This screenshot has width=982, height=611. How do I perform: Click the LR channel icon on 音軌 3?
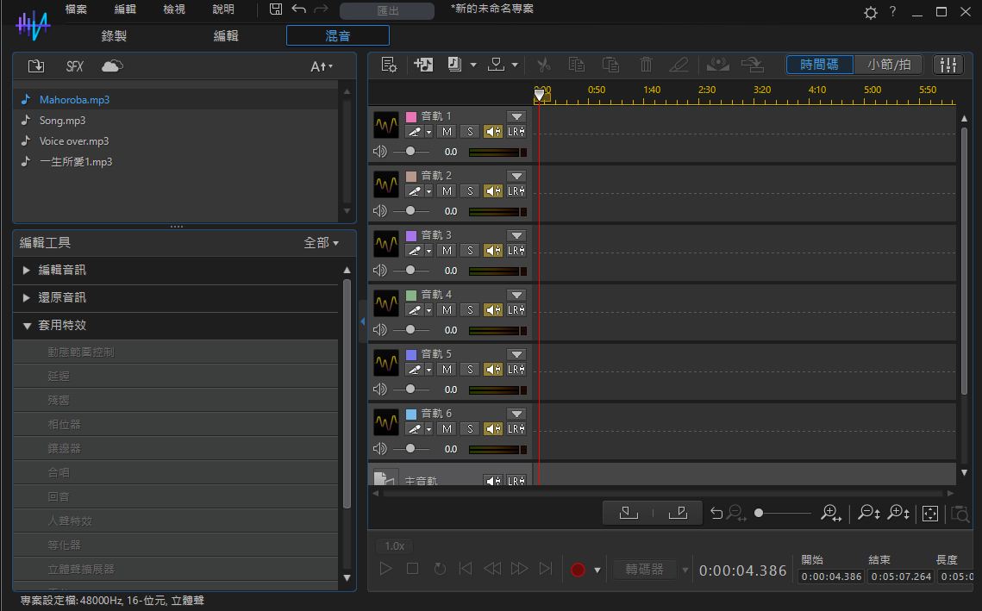pyautogui.click(x=516, y=251)
